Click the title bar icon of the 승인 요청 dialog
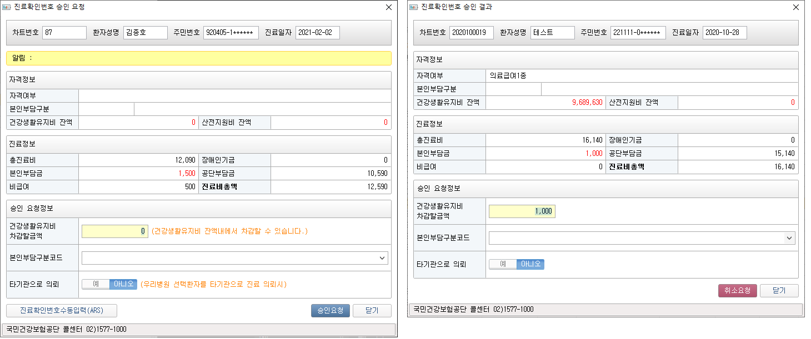Image resolution: width=811 pixels, height=339 pixels. pos(7,7)
